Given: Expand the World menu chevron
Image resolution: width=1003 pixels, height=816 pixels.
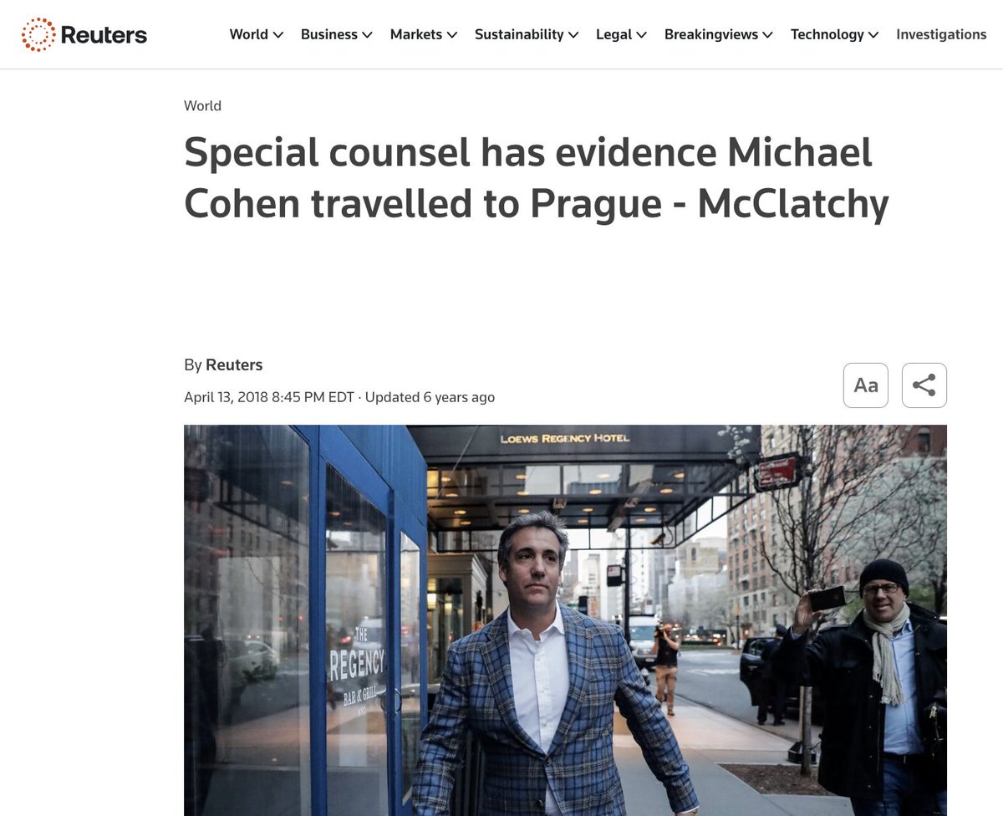Looking at the screenshot, I should point(278,35).
